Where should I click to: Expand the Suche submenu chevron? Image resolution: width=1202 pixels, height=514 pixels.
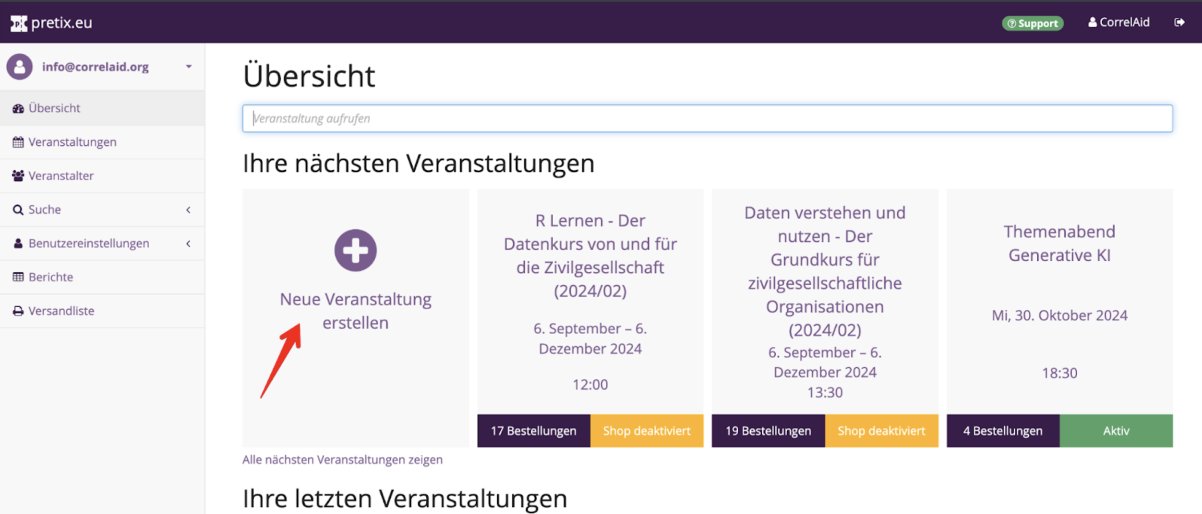188,210
